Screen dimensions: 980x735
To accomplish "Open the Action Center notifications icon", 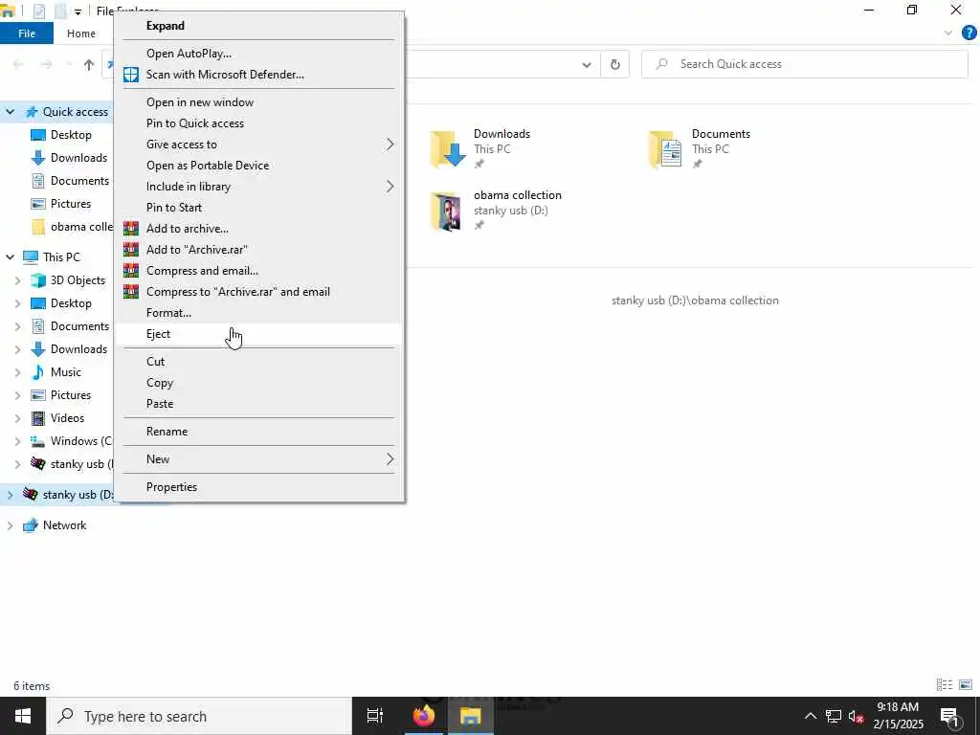I will [x=949, y=717].
